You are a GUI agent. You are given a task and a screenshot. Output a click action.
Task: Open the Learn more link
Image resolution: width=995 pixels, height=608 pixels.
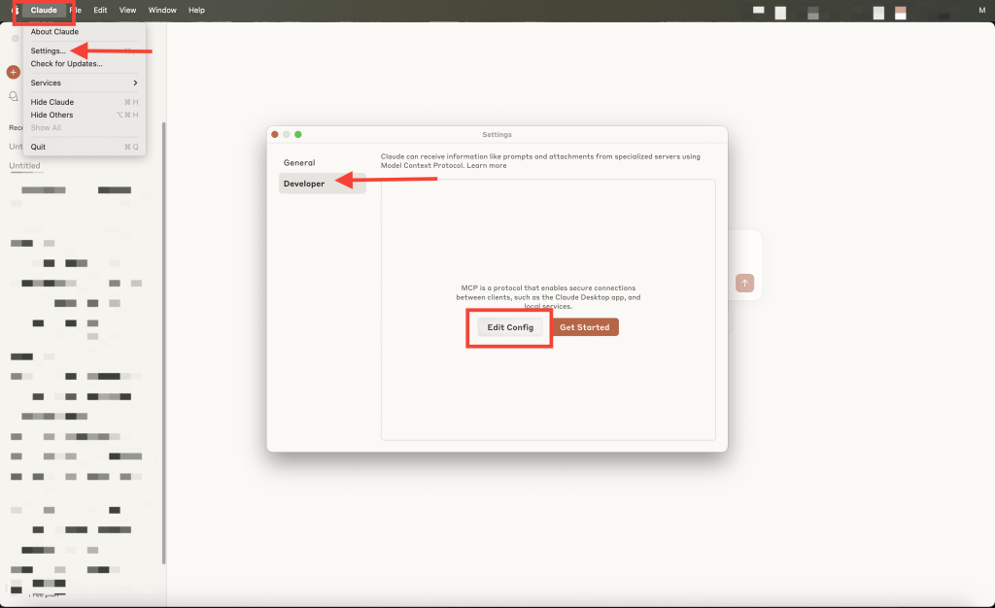(486, 166)
